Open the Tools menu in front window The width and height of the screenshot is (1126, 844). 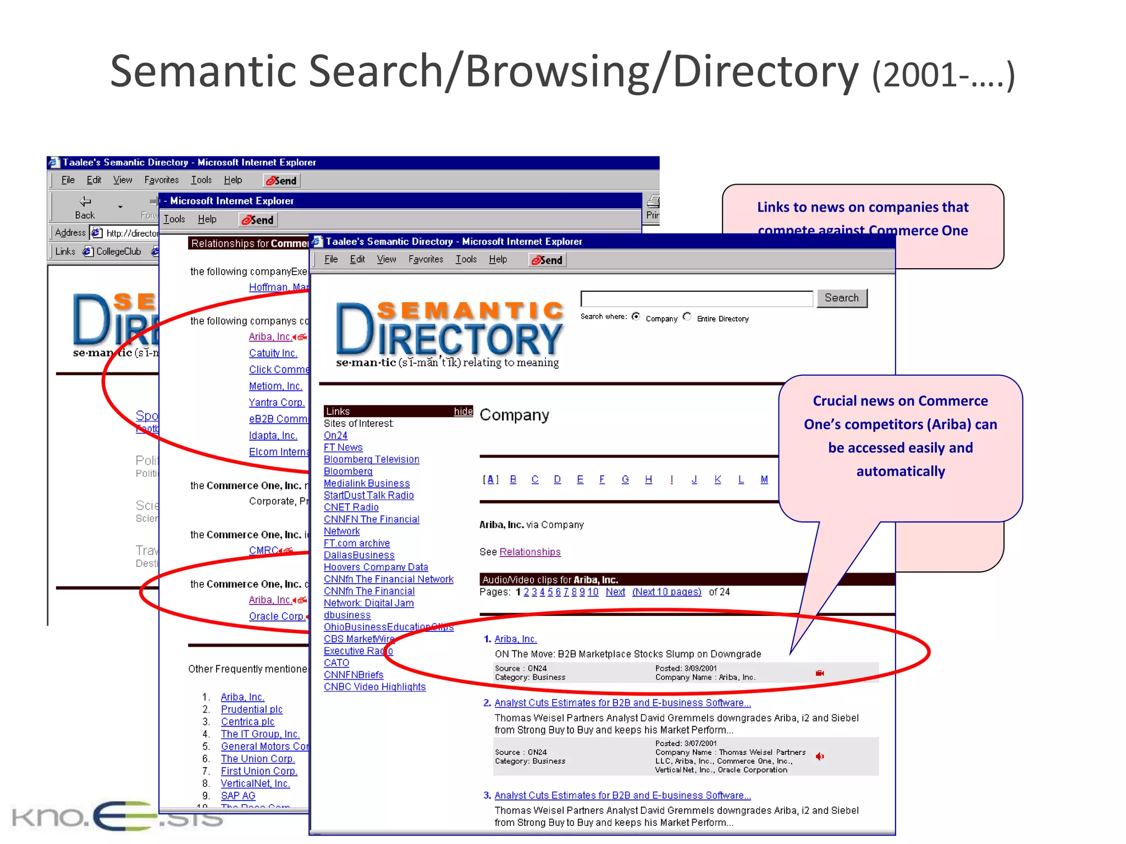466,259
